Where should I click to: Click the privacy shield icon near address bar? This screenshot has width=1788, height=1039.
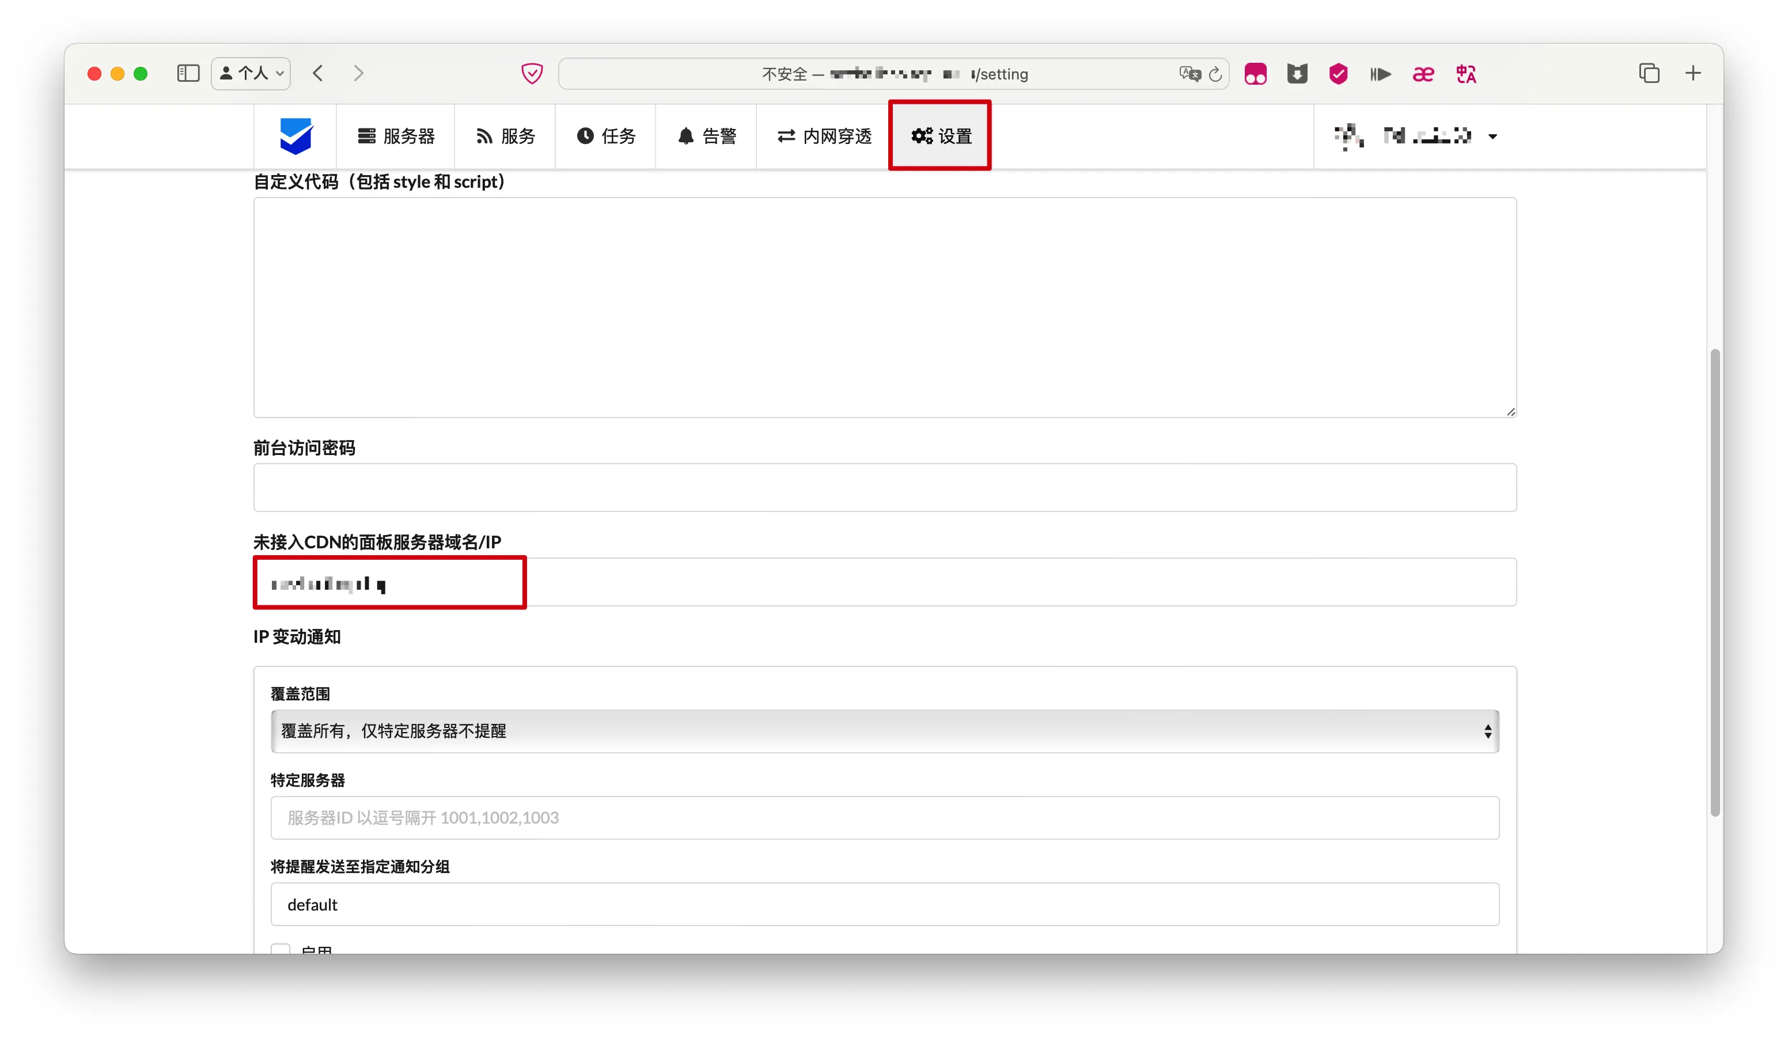pos(532,73)
